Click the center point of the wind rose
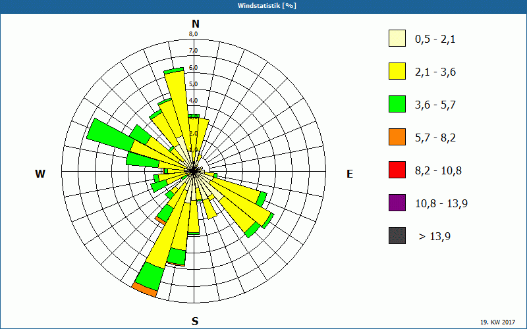The width and height of the screenshot is (527, 329). pos(194,171)
